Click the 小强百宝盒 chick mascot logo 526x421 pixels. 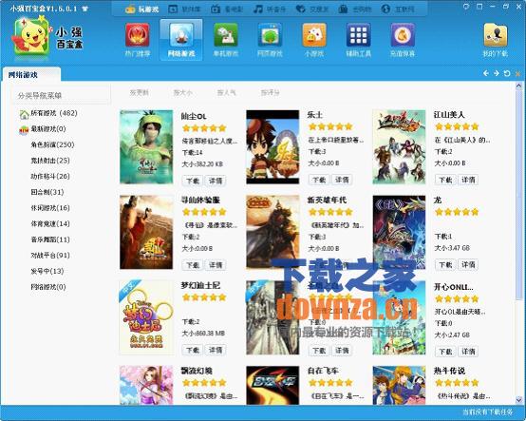click(x=30, y=36)
